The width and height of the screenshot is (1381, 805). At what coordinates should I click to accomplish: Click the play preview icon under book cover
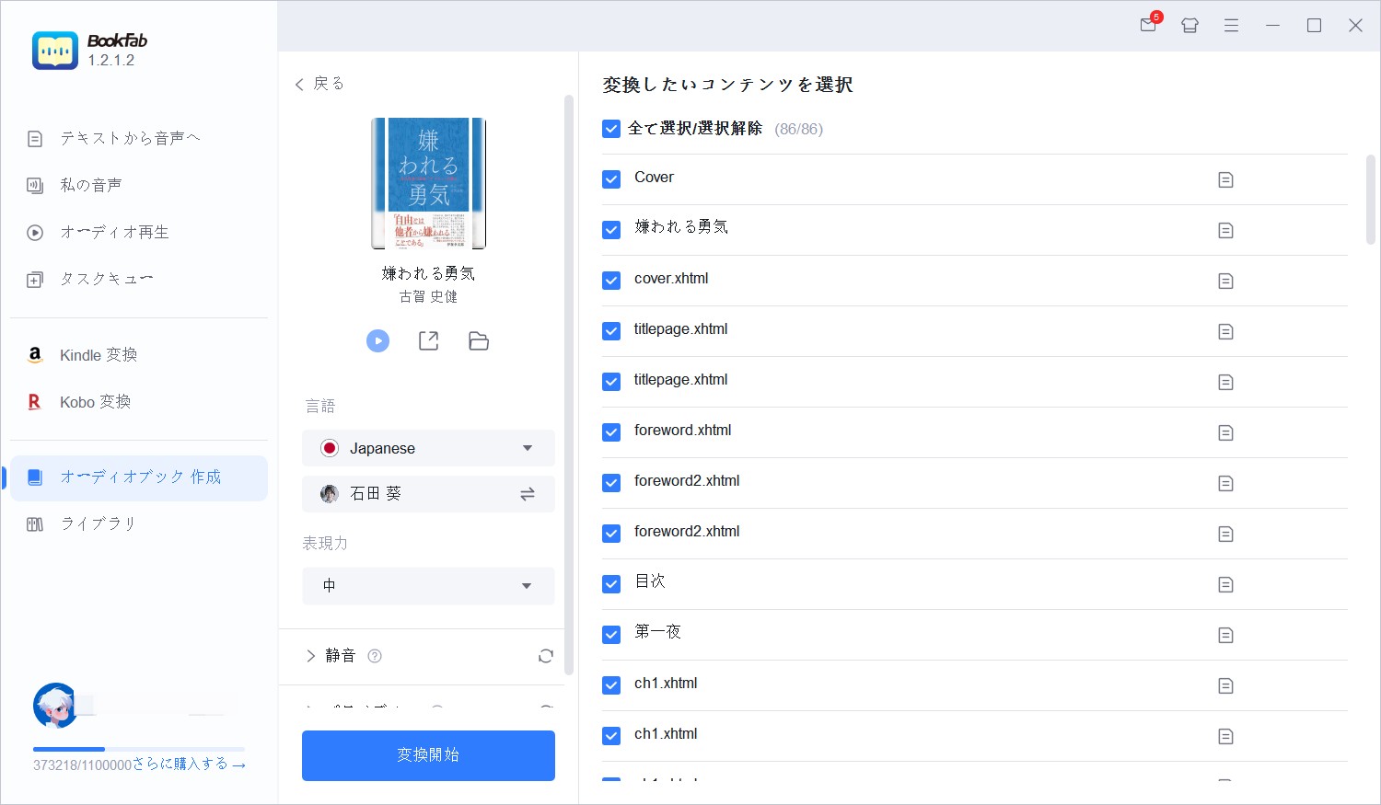click(377, 341)
